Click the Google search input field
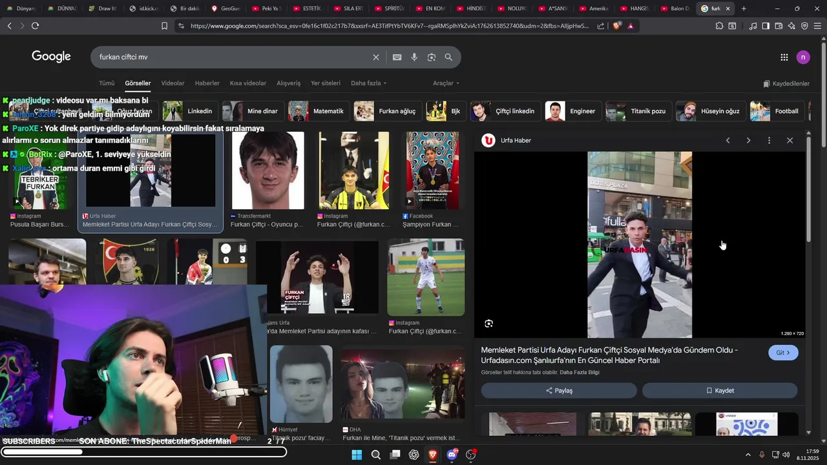The height and width of the screenshot is (465, 827). [x=233, y=57]
